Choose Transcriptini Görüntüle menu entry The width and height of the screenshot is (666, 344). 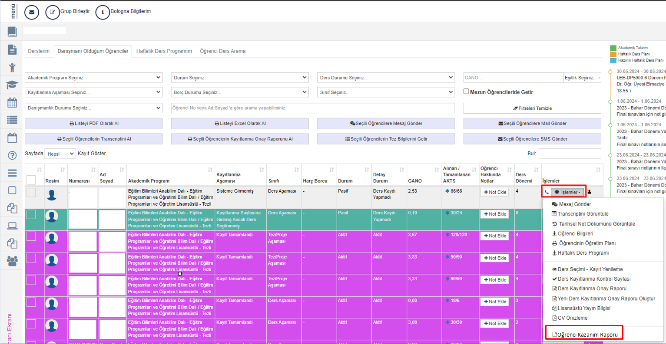(x=580, y=214)
